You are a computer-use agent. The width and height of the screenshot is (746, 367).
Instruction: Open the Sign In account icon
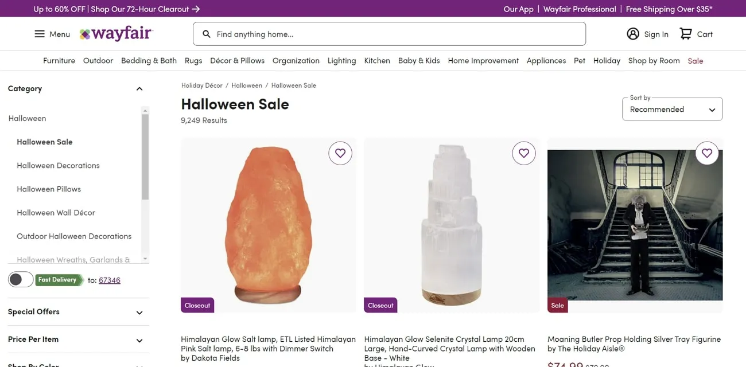[x=633, y=34]
